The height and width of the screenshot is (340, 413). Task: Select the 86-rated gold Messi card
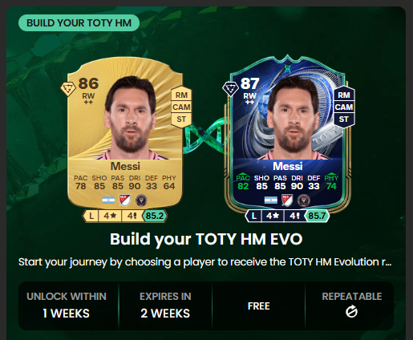coord(125,133)
